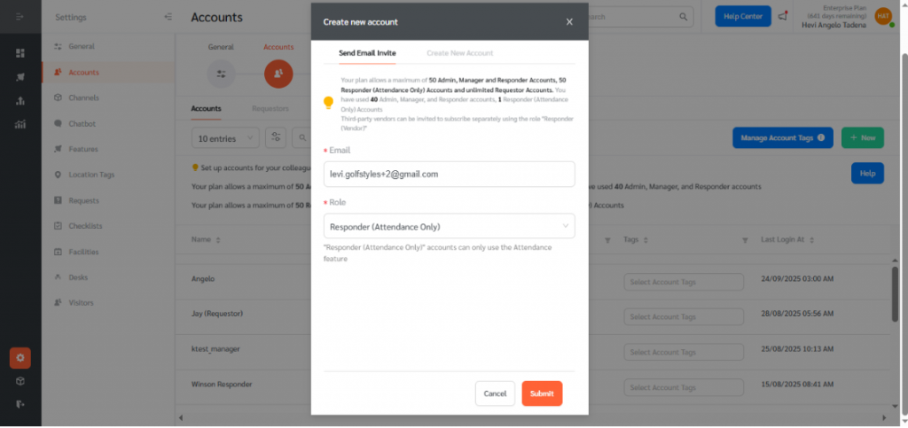The height and width of the screenshot is (428, 908).
Task: Collapse the Settings sidebar panel icon
Action: tap(168, 17)
